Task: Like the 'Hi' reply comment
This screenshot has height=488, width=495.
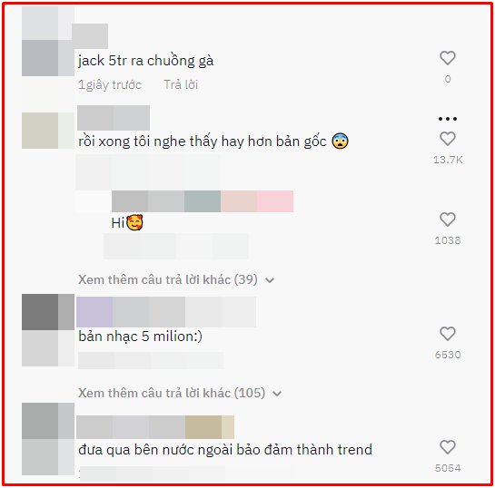Action: point(448,220)
